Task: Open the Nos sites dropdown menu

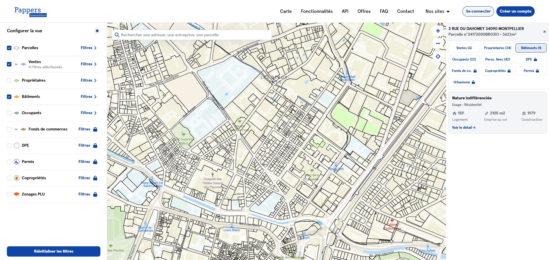Action: (437, 11)
